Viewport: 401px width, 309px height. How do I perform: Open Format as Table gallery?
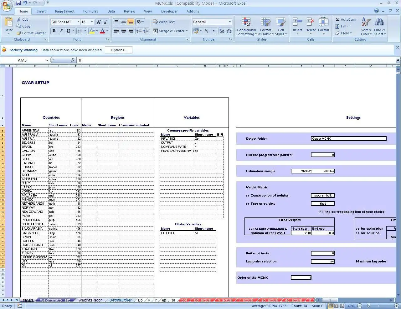[x=266, y=27]
